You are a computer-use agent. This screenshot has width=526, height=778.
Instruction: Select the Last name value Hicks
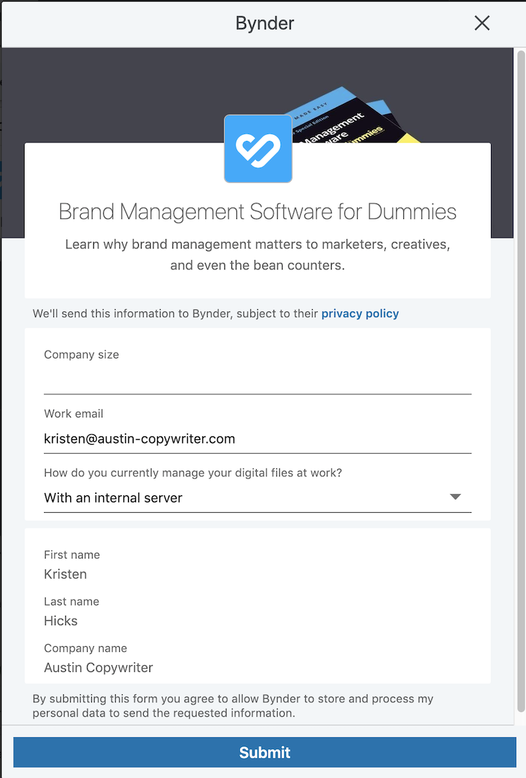click(x=61, y=621)
